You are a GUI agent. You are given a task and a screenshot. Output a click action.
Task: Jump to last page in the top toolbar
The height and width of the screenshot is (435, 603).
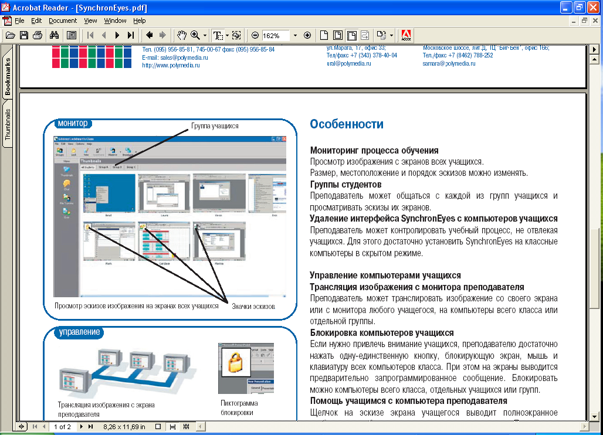click(x=131, y=35)
